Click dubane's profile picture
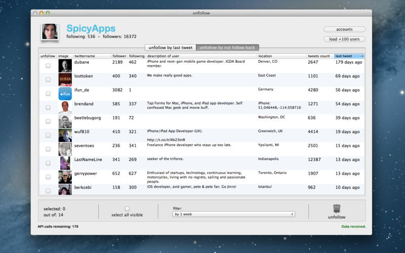This screenshot has width=405, height=253. pos(65,66)
